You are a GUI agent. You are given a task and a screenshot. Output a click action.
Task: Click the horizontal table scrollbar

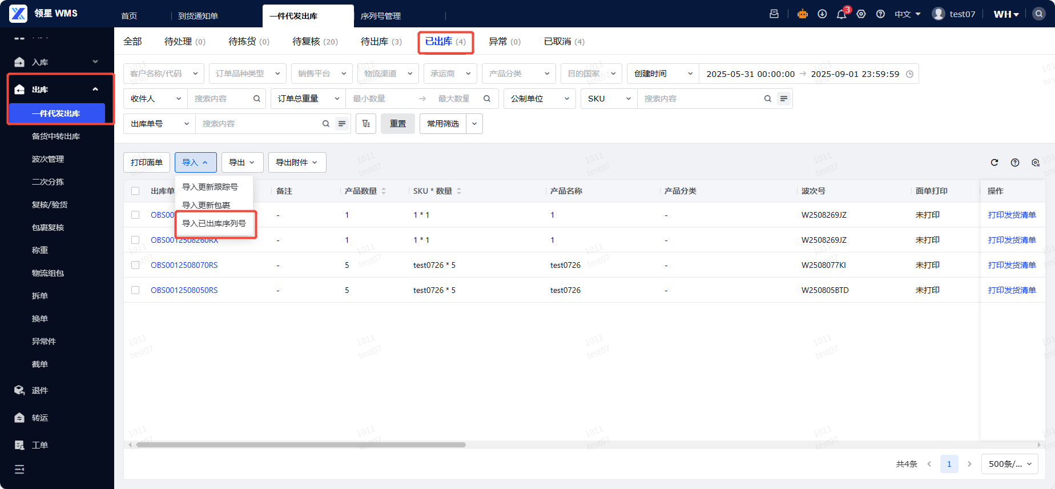coord(301,445)
